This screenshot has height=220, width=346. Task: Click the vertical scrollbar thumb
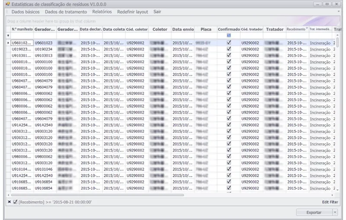click(x=337, y=41)
